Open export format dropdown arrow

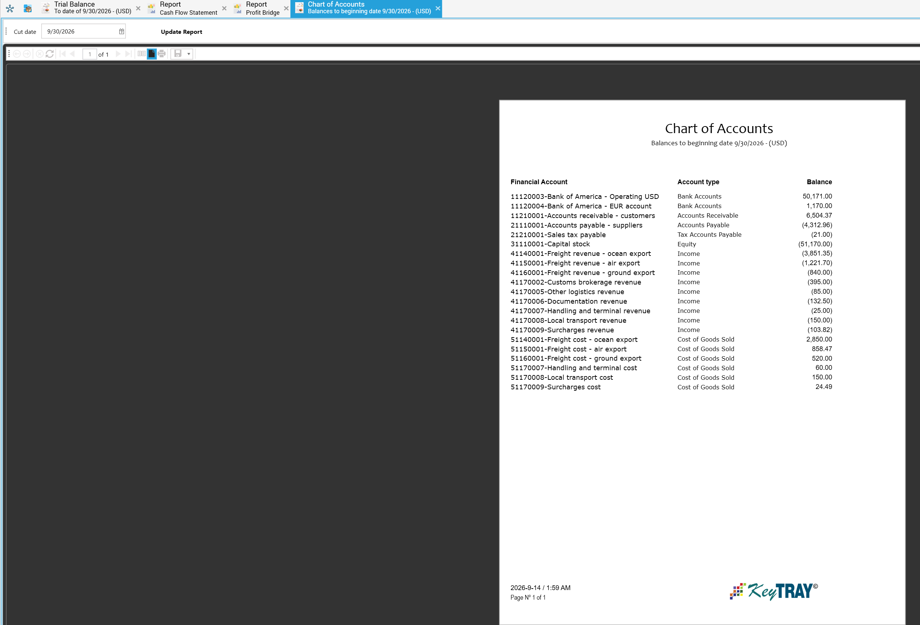point(189,54)
